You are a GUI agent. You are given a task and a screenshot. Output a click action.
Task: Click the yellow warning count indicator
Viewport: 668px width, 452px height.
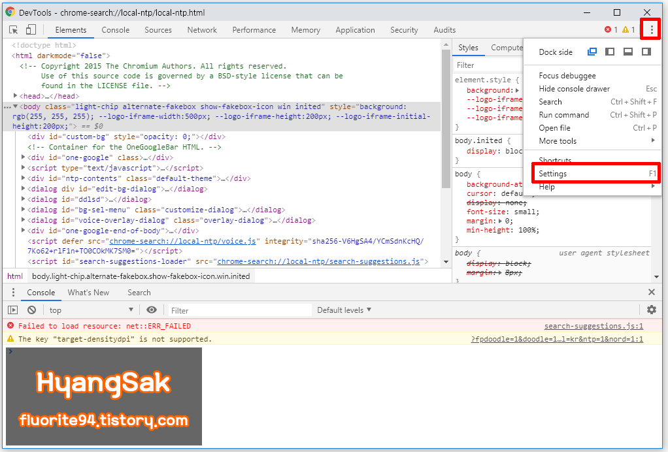[628, 29]
